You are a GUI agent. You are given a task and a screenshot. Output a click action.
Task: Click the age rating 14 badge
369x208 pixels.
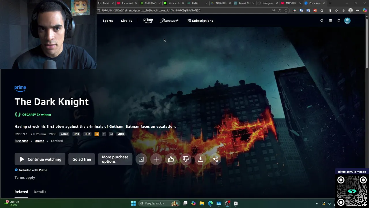[x=97, y=134]
